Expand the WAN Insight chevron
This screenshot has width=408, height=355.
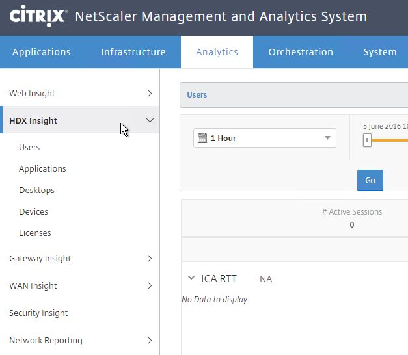point(150,286)
